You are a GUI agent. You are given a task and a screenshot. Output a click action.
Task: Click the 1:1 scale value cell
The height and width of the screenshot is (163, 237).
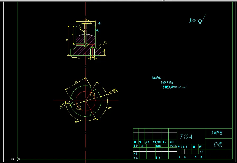[x=201, y=152]
